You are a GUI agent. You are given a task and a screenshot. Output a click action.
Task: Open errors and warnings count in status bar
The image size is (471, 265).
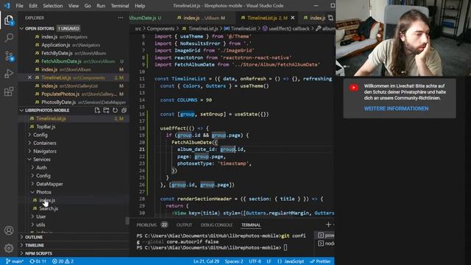click(63, 261)
